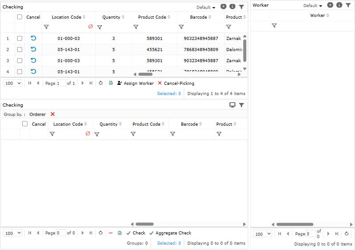Click horizontal scrollbar thumb of bottom grid
Viewport: 355px width, 250px height.
coord(145,224)
